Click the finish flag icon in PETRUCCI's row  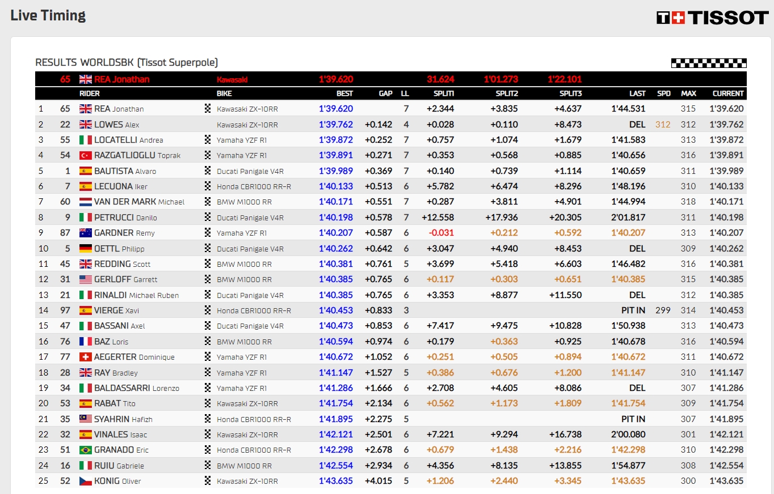click(208, 218)
